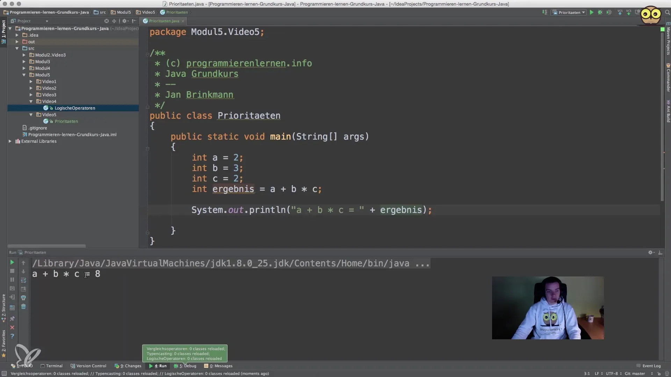This screenshot has height=377, width=671.
Task: Expand the Modul2.Video3 package
Action: (24, 55)
